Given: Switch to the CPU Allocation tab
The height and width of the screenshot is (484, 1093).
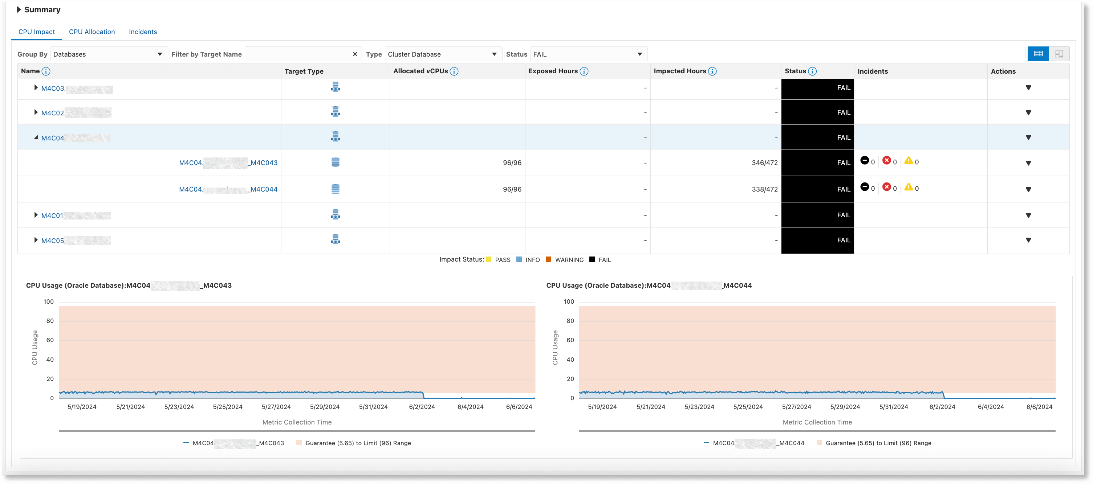Looking at the screenshot, I should (x=92, y=31).
